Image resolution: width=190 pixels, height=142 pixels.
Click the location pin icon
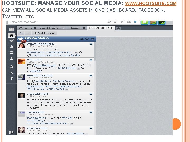tap(122, 22)
